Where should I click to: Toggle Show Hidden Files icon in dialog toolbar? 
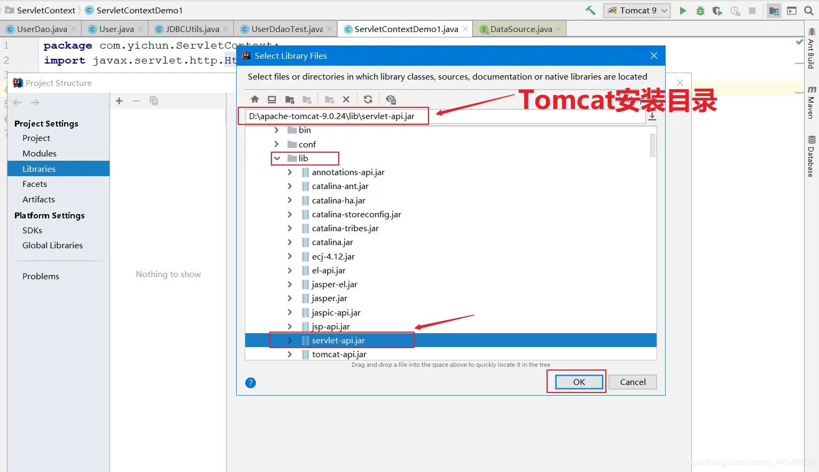tap(391, 99)
